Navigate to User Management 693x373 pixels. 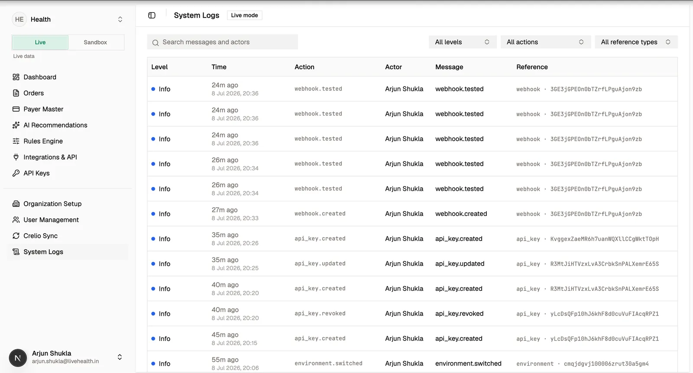[x=68, y=220]
